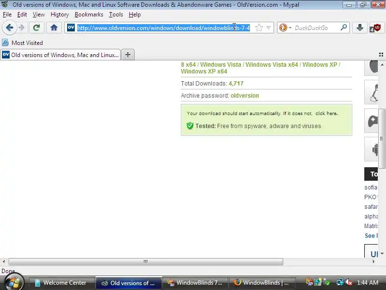
Task: Open the sofia sidebar link
Action: click(x=371, y=188)
